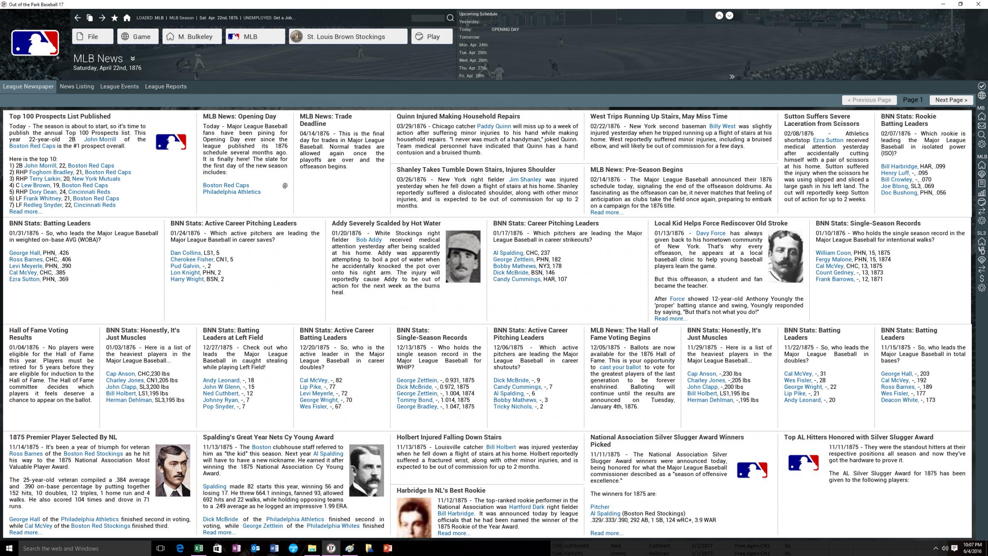Click the search magnifier icon beside search box
Image resolution: width=988 pixels, height=556 pixels.
click(x=450, y=18)
